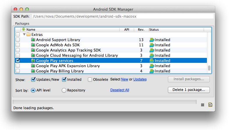Click the Extras folder icon
This screenshot has width=229, height=130.
[x=29, y=34]
